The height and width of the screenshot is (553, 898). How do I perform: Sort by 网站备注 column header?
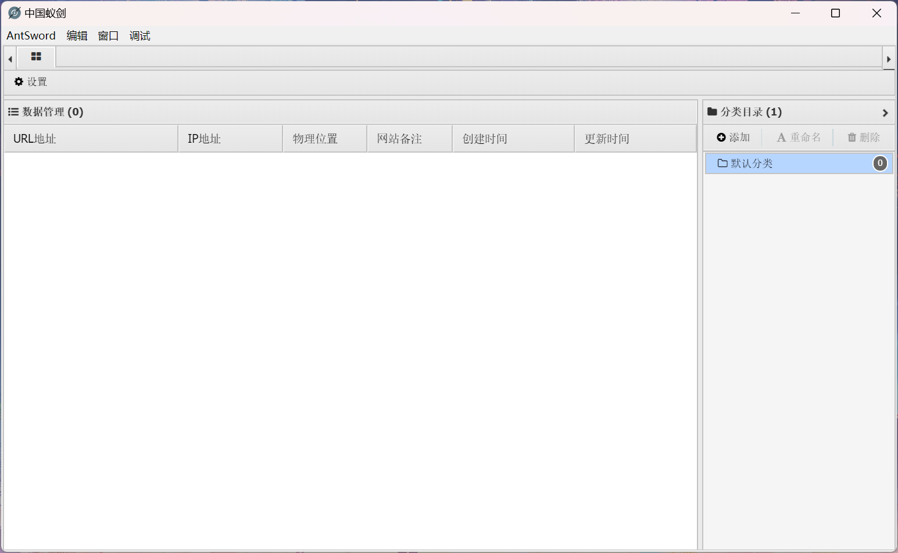[410, 139]
